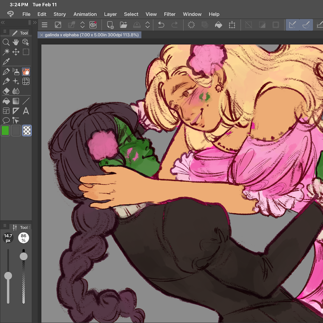Viewport: 323px width, 323px height.
Task: Select the Figure line tool
Action: [26, 101]
